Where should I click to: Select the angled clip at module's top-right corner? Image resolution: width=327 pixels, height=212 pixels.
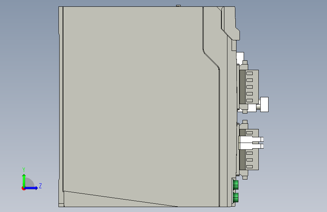click(230, 23)
